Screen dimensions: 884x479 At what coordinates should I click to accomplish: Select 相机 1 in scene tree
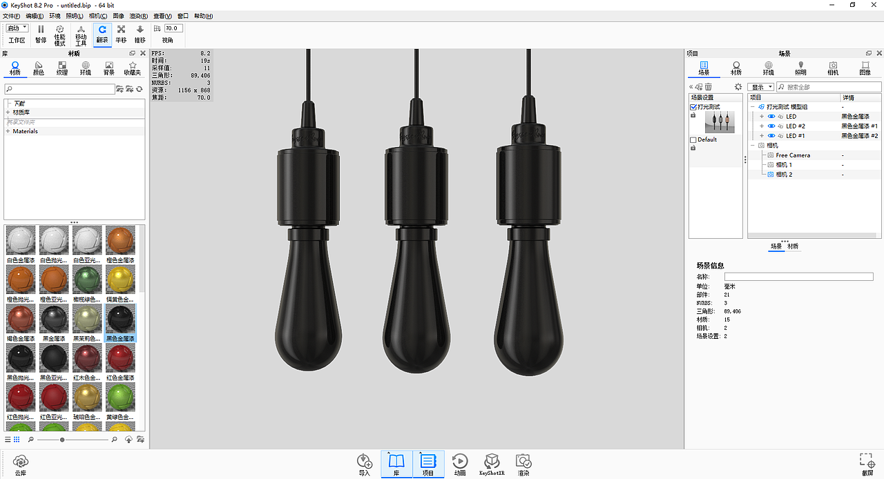(x=783, y=165)
